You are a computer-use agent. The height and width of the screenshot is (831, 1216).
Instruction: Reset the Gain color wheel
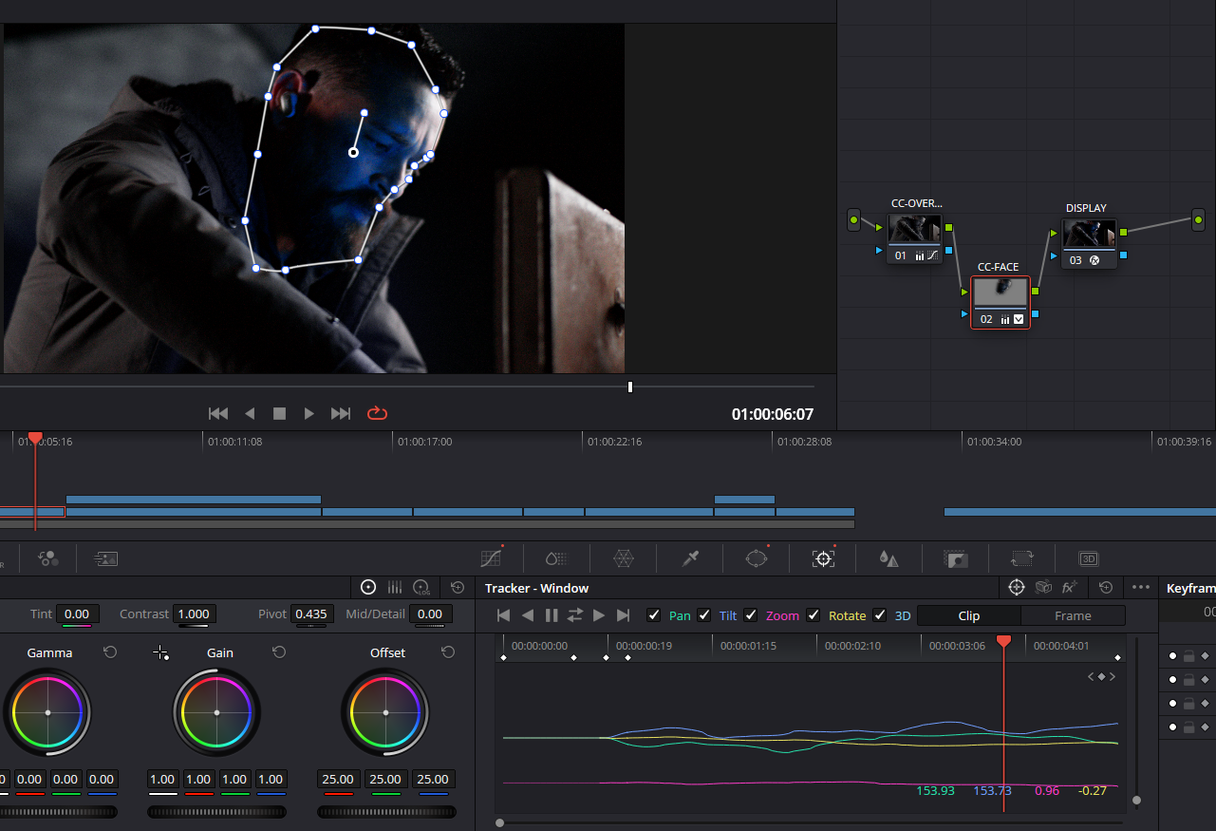click(x=279, y=652)
